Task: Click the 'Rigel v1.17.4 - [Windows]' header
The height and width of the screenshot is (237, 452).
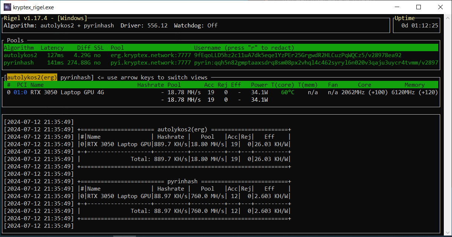Action: pos(45,18)
